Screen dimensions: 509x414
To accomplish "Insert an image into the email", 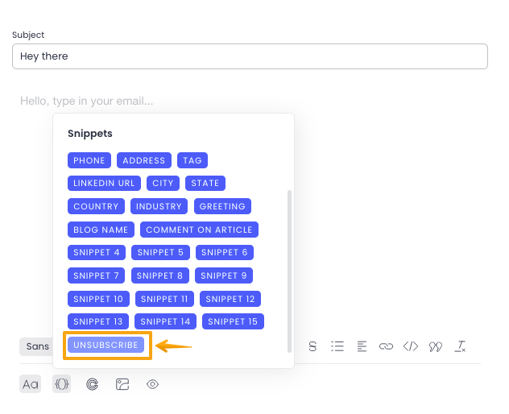I will click(x=122, y=384).
